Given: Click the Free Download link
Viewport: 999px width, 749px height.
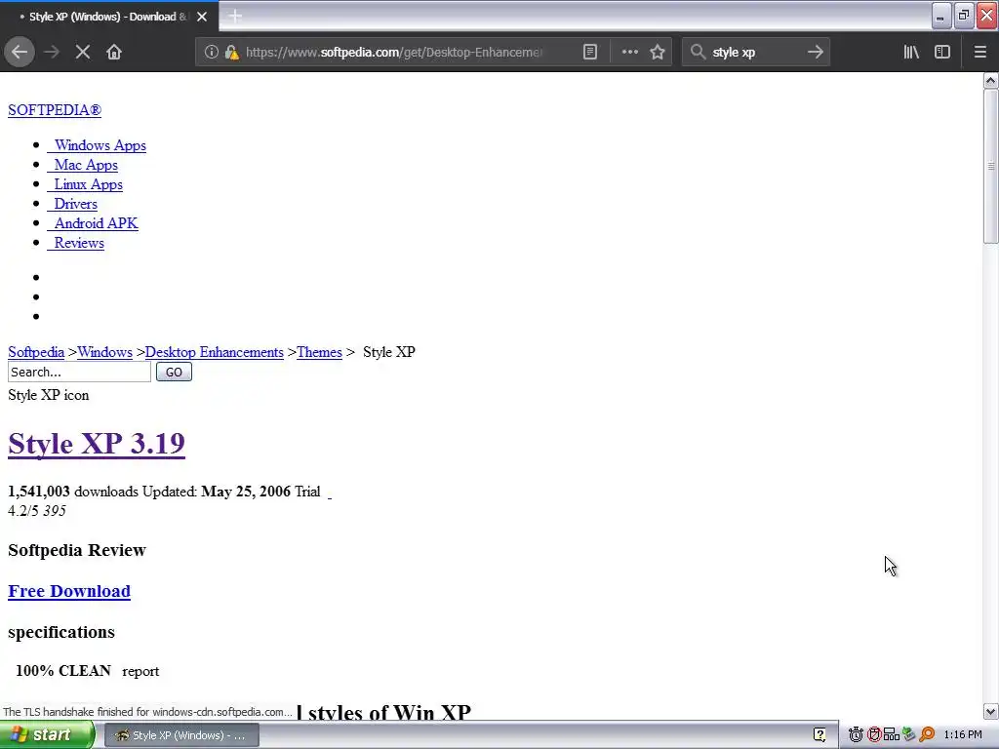Looking at the screenshot, I should click(x=69, y=591).
